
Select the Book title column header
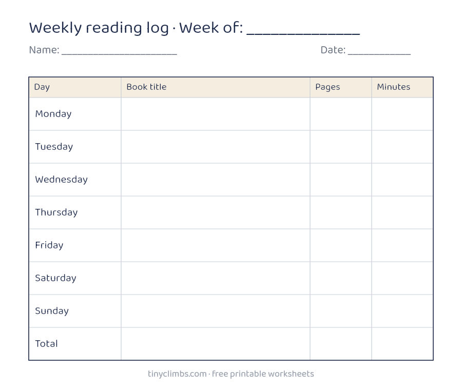coord(216,87)
